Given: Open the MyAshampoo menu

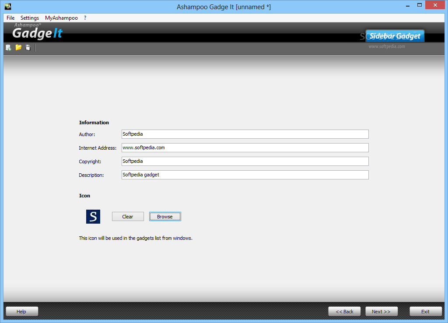Looking at the screenshot, I should (61, 18).
